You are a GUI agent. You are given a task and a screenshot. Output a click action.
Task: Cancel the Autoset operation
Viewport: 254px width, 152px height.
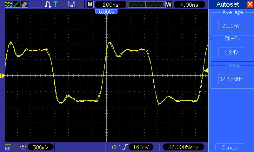[231, 148]
